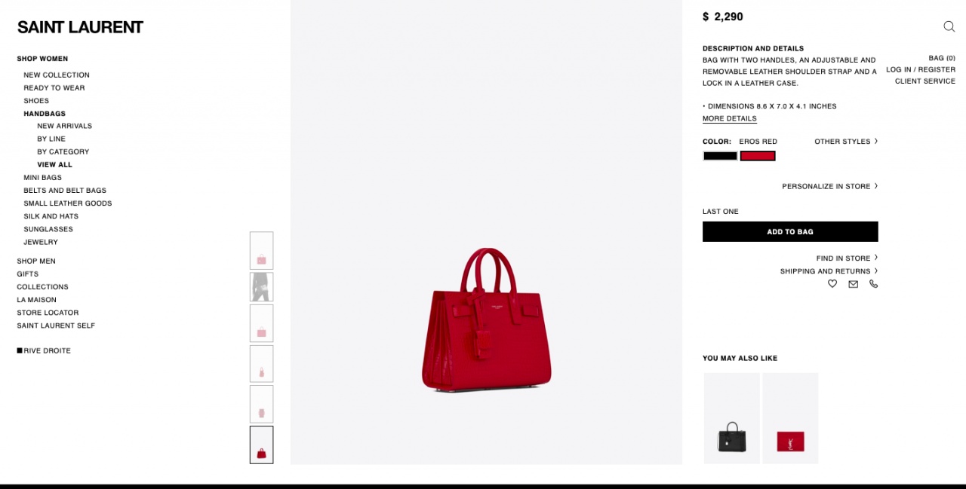This screenshot has width=966, height=489.
Task: Open Log In / Register link
Action: [x=921, y=70]
